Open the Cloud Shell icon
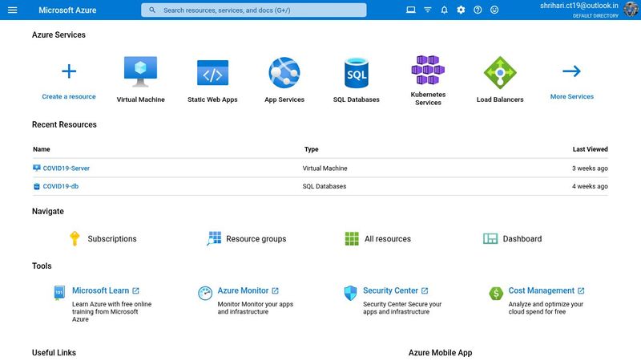Image resolution: width=641 pixels, height=361 pixels. tap(411, 10)
